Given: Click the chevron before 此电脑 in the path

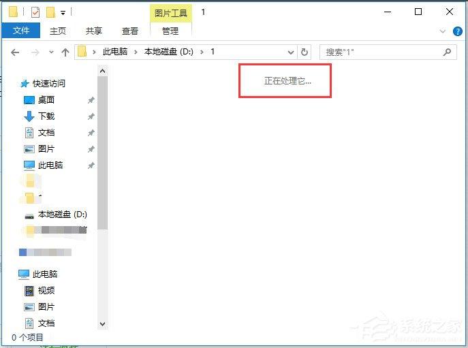Looking at the screenshot, I should (x=94, y=52).
